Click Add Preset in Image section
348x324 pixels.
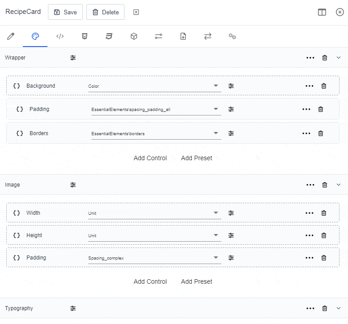click(x=197, y=281)
